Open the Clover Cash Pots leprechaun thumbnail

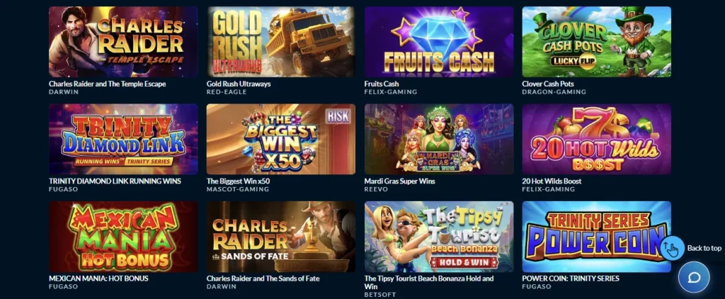596,42
